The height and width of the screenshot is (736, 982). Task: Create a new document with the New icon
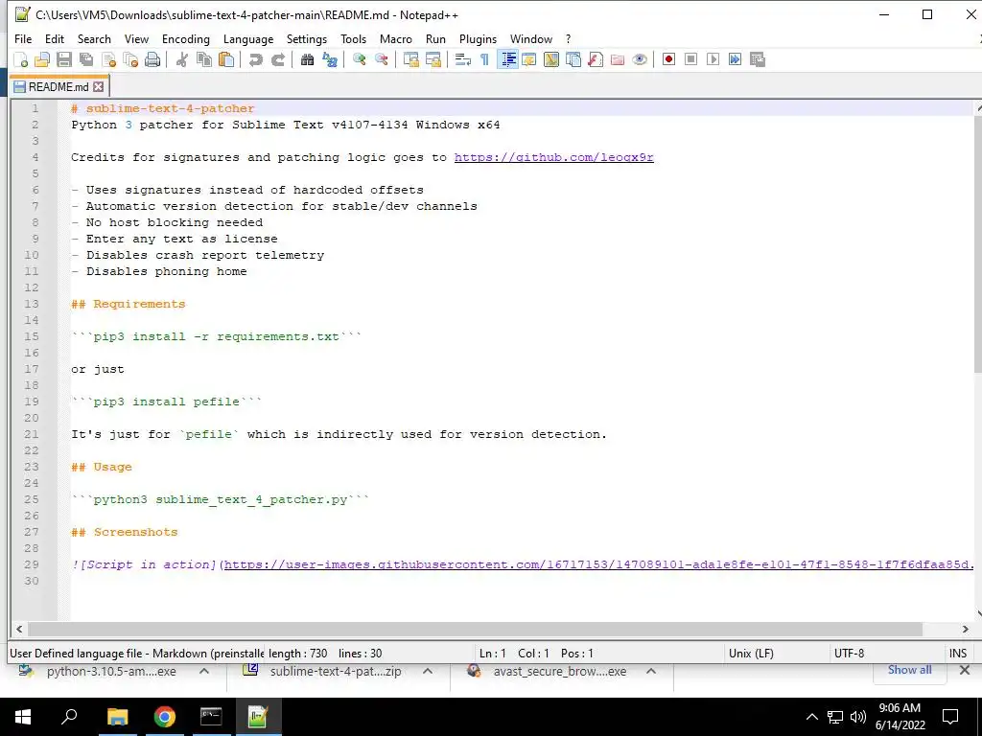(21, 59)
